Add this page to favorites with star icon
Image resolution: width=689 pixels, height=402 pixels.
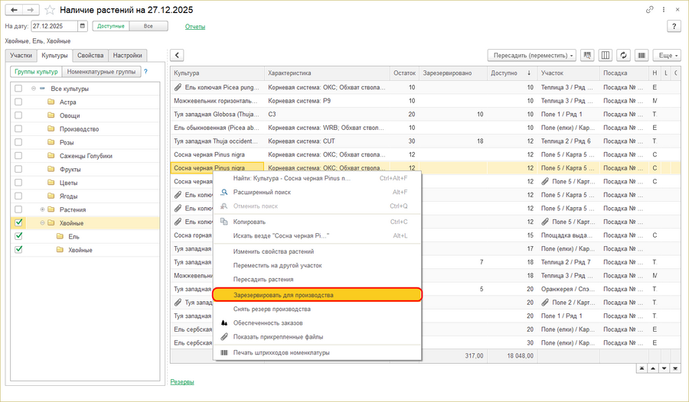click(x=50, y=10)
